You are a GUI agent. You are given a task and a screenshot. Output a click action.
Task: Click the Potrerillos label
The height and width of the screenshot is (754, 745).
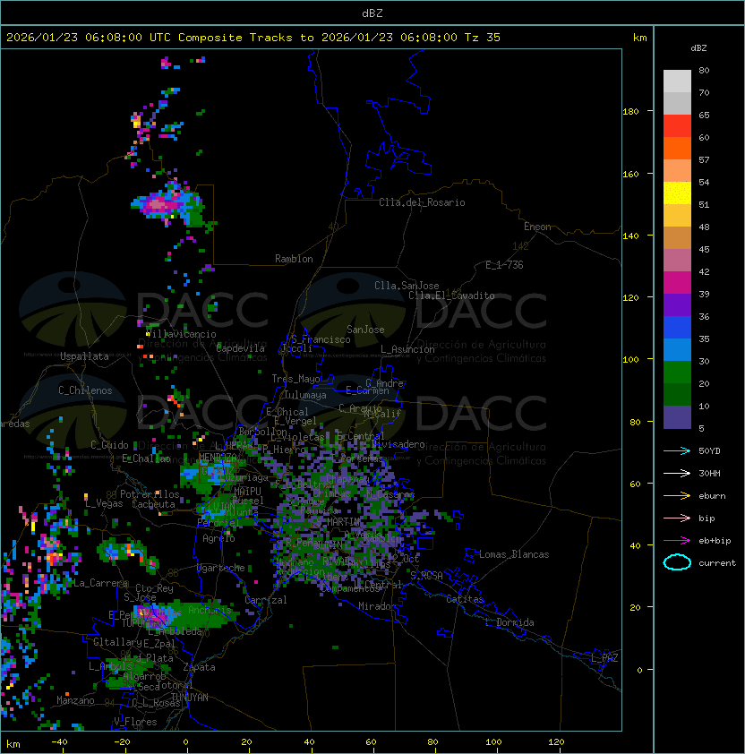tap(150, 494)
